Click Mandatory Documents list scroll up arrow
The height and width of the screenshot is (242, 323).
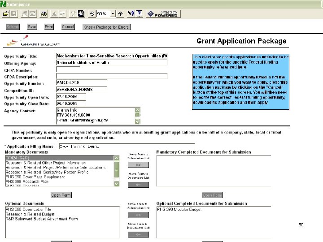[x=117, y=158]
